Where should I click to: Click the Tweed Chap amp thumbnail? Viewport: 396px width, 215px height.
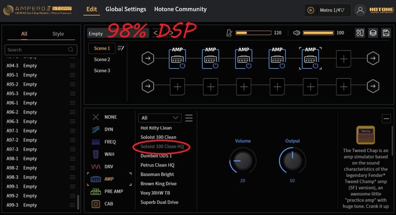click(x=365, y=135)
